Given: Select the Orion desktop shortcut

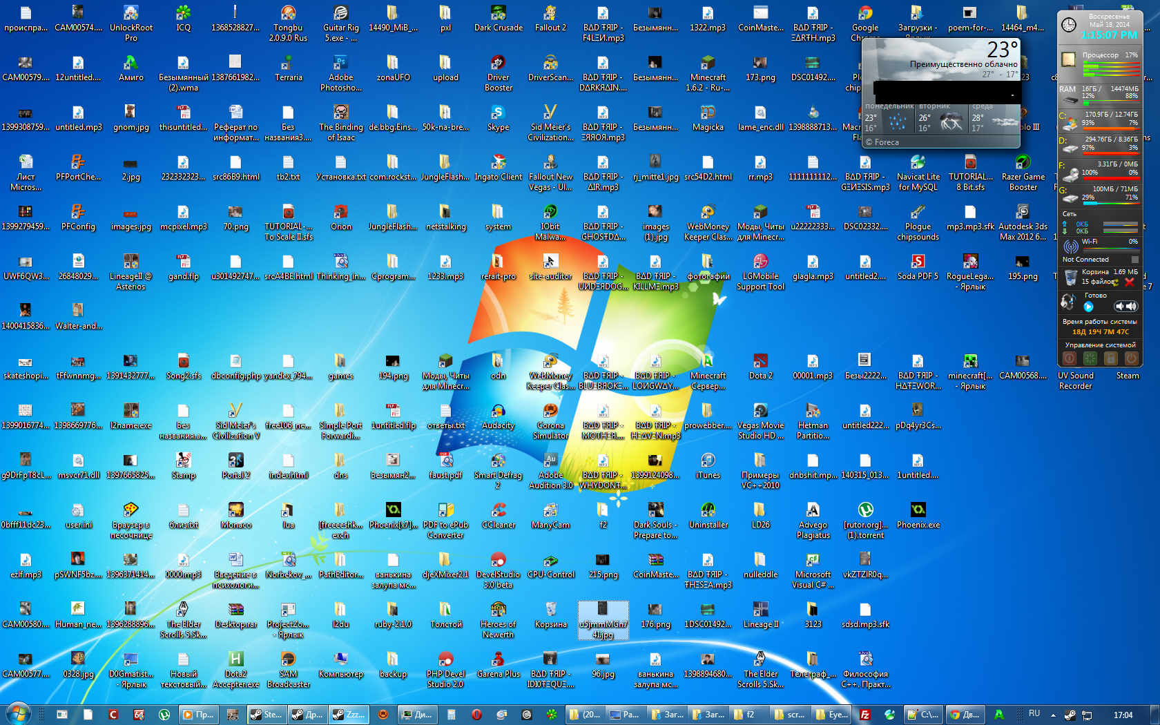Looking at the screenshot, I should (340, 217).
